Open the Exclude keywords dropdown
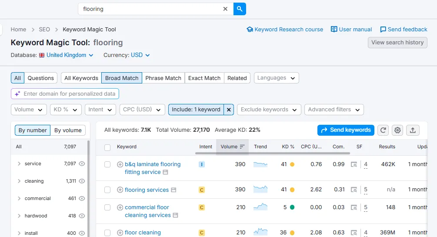 (x=269, y=110)
